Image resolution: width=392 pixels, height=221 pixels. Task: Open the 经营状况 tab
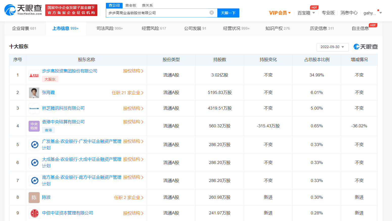pos(236,28)
